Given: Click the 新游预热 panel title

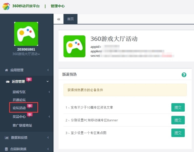Looking at the screenshot, I should pyautogui.click(x=69, y=74).
